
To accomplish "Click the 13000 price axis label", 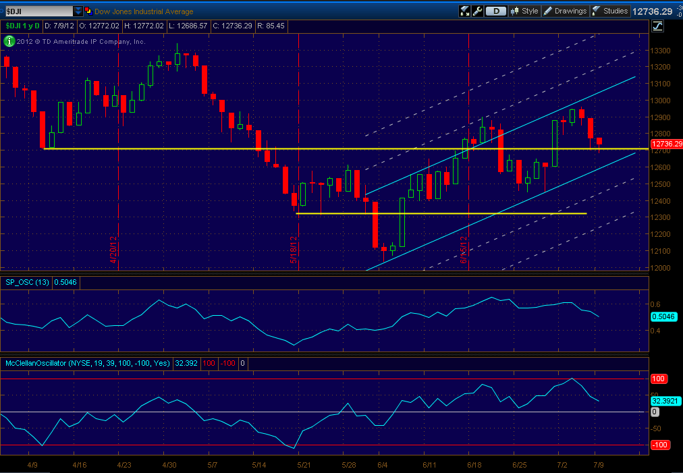I will [660, 101].
